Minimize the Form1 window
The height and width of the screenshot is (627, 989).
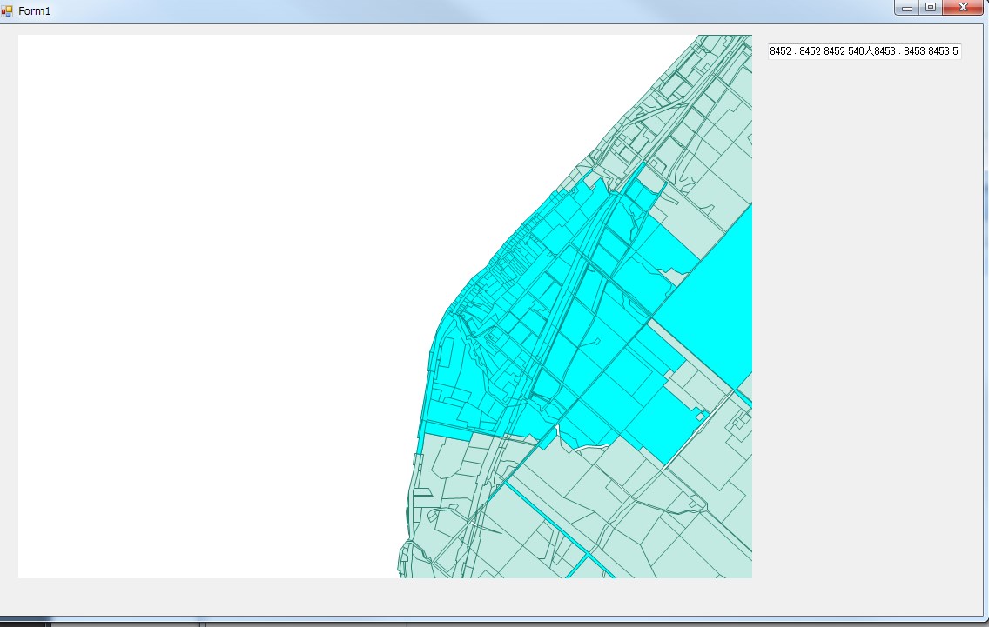tap(907, 8)
